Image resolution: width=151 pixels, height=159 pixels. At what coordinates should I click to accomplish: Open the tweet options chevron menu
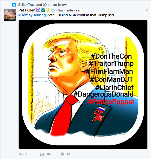click(x=146, y=10)
